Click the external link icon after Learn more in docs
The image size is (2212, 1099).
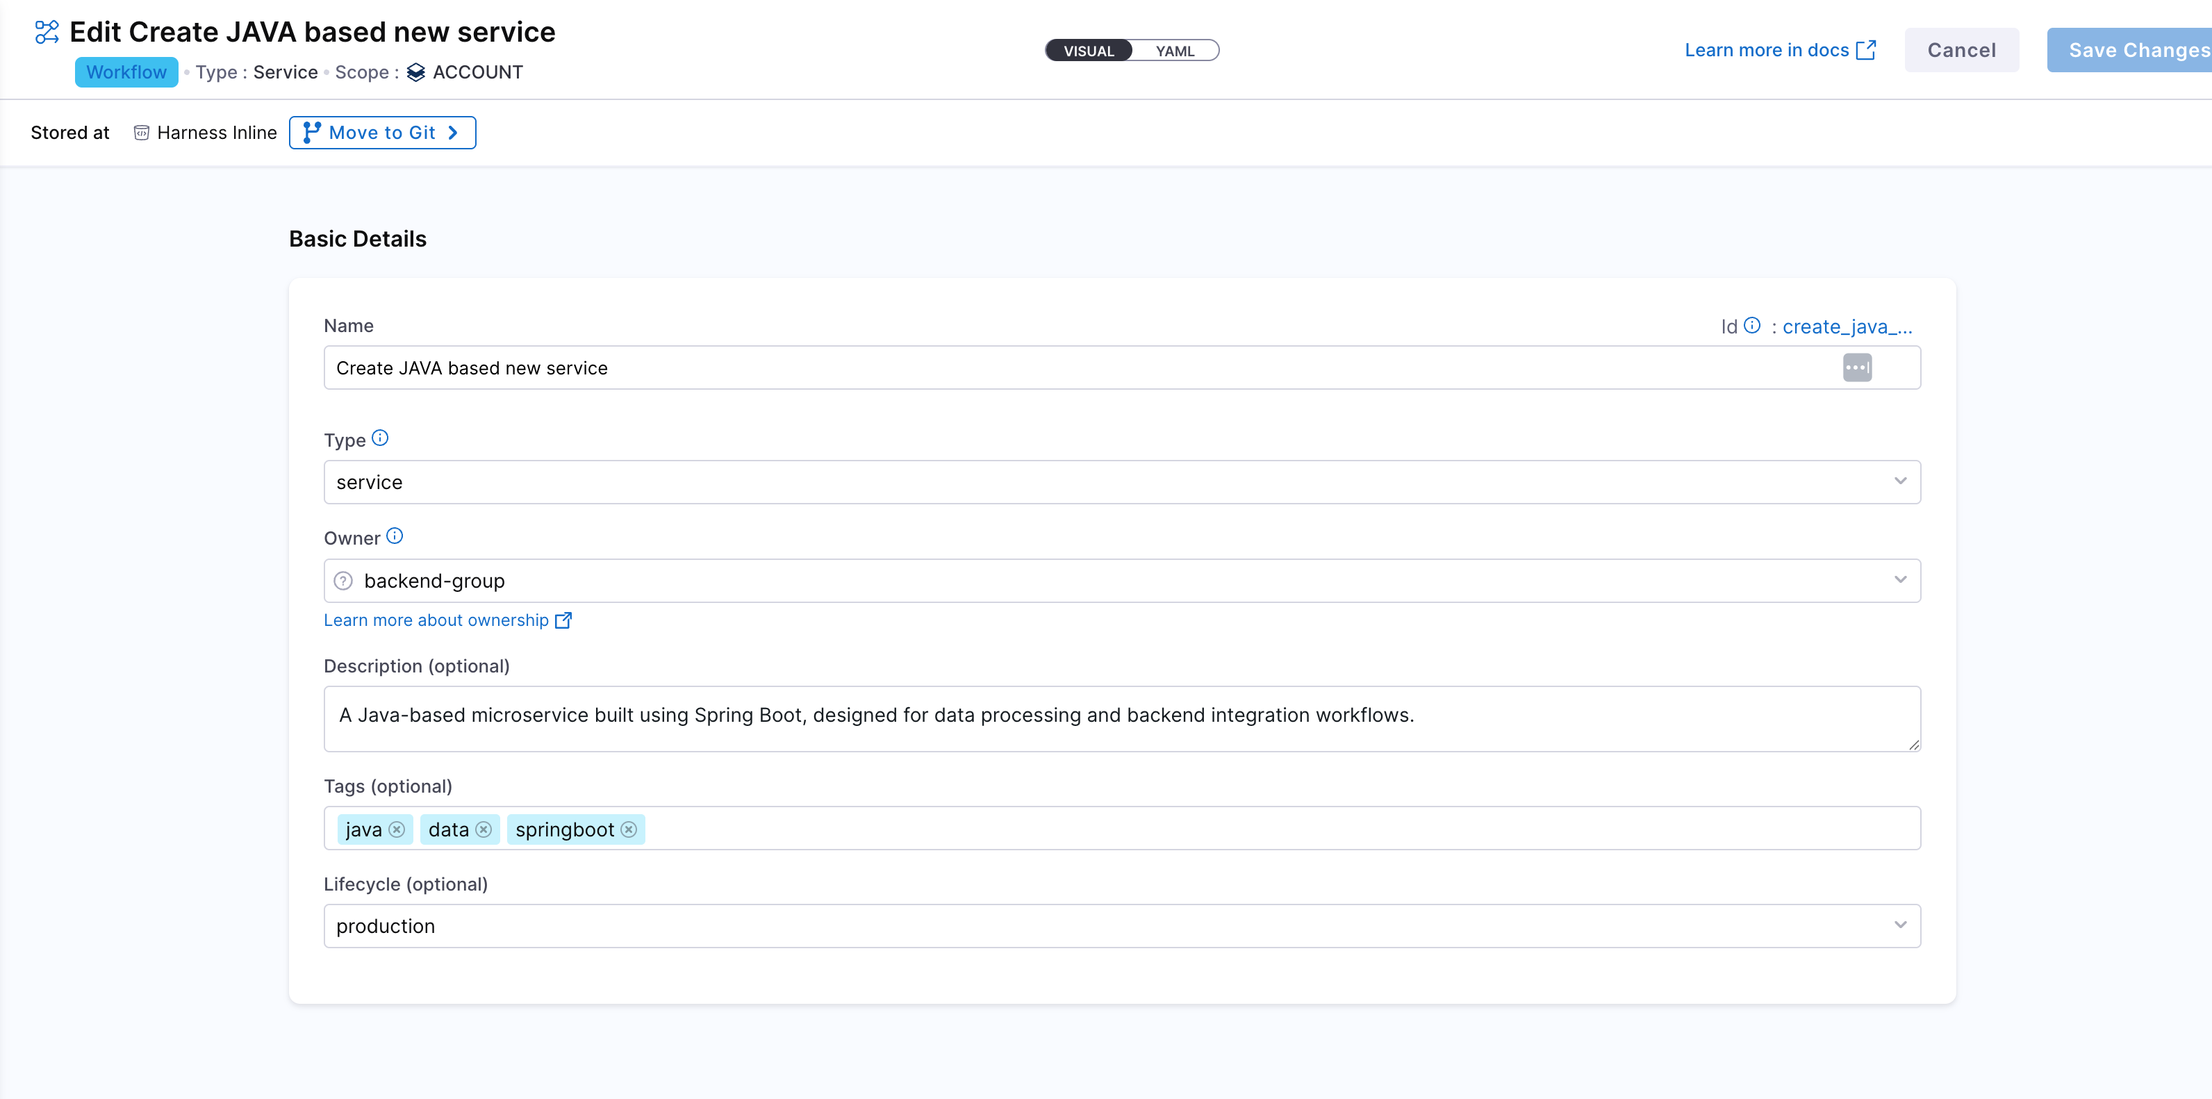[1867, 50]
